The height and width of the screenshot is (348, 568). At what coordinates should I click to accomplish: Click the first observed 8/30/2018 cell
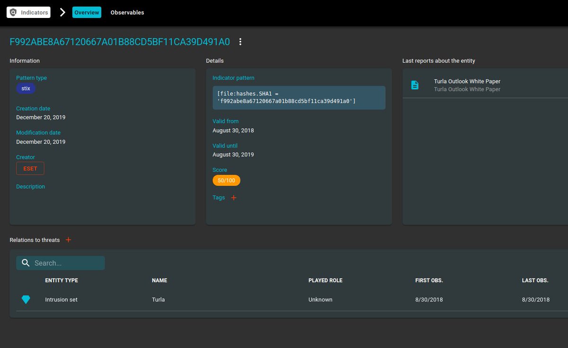(x=429, y=300)
